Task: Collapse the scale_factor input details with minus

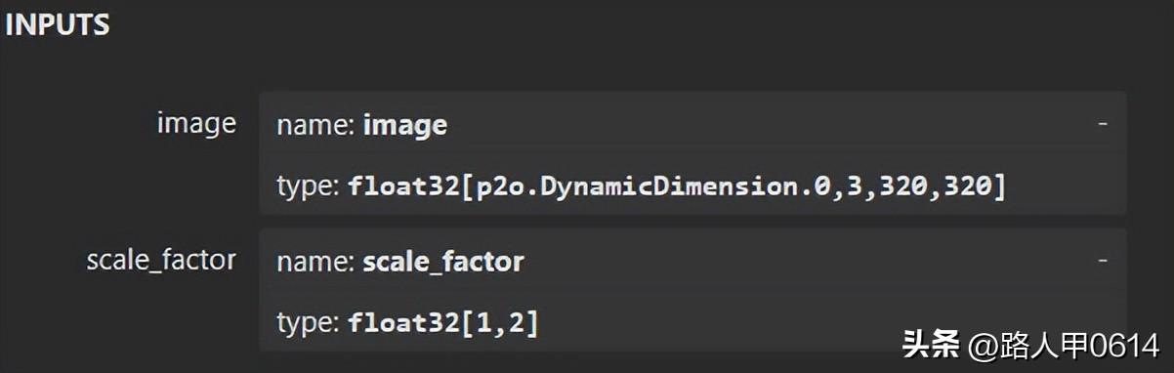Action: click(1103, 261)
